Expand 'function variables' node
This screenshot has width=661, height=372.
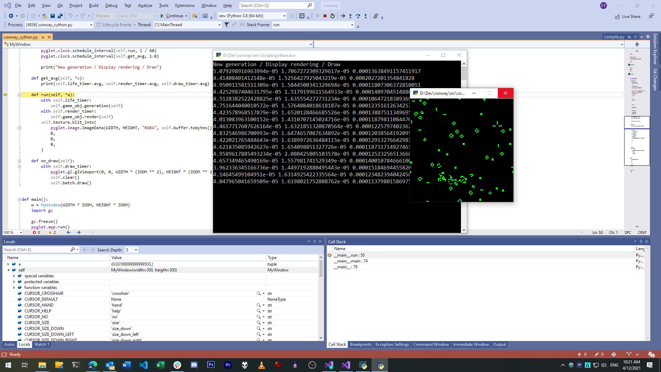tap(14, 288)
